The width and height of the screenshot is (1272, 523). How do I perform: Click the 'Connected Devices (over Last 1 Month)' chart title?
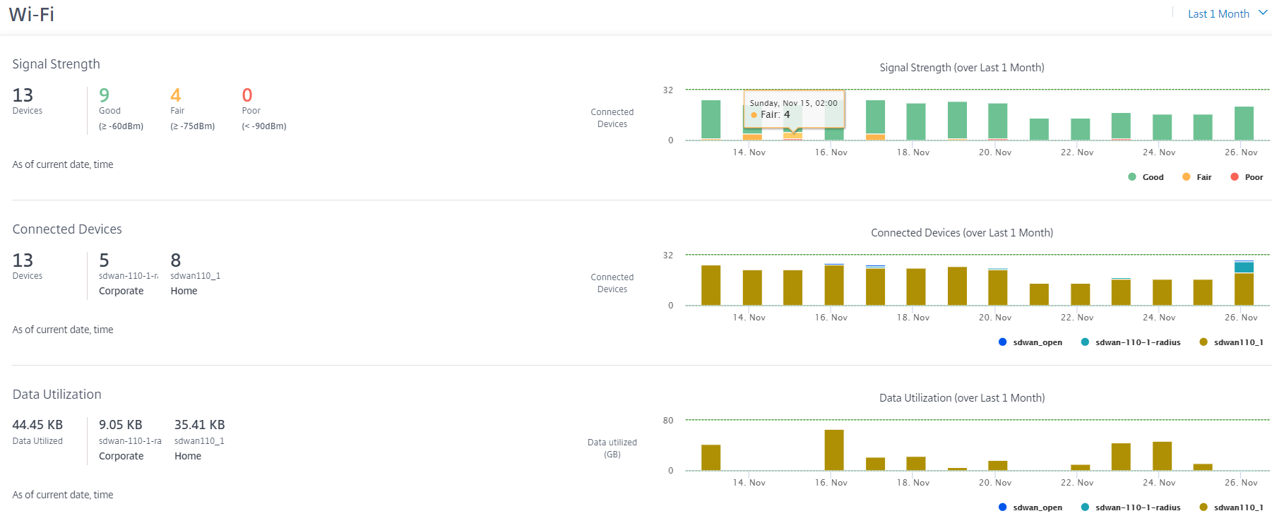coord(962,233)
